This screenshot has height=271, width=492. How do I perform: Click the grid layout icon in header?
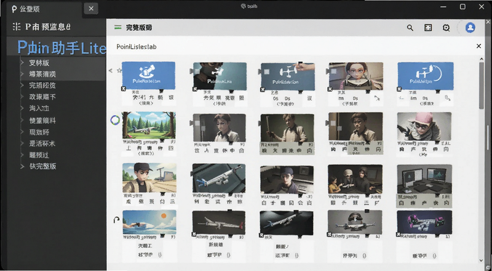coord(428,28)
